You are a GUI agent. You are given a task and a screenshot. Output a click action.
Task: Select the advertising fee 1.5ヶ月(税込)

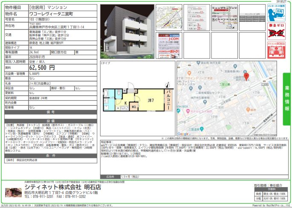pyautogui.click(x=130, y=177)
